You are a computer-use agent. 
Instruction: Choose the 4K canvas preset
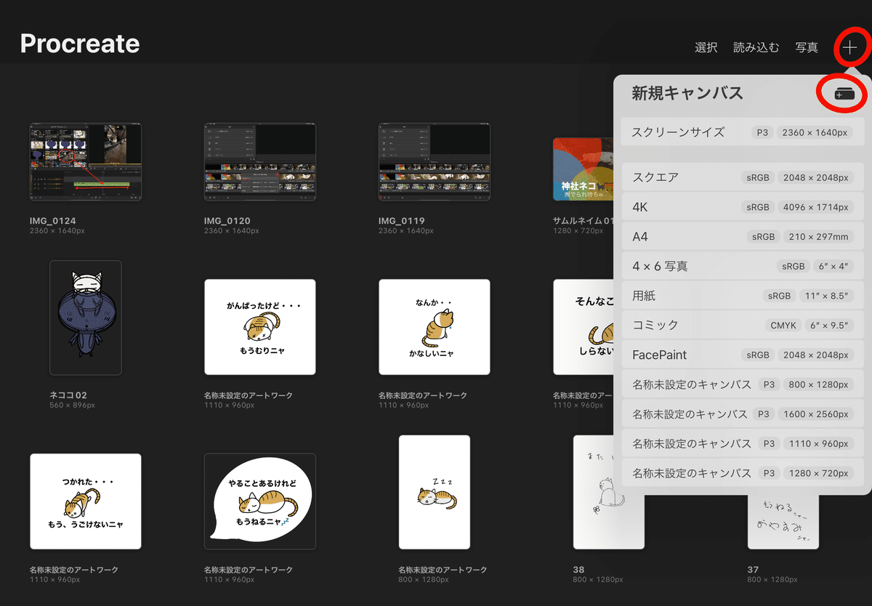point(742,207)
